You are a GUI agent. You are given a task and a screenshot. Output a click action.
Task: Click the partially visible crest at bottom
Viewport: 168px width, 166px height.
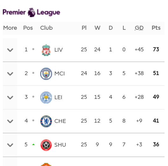(46, 164)
